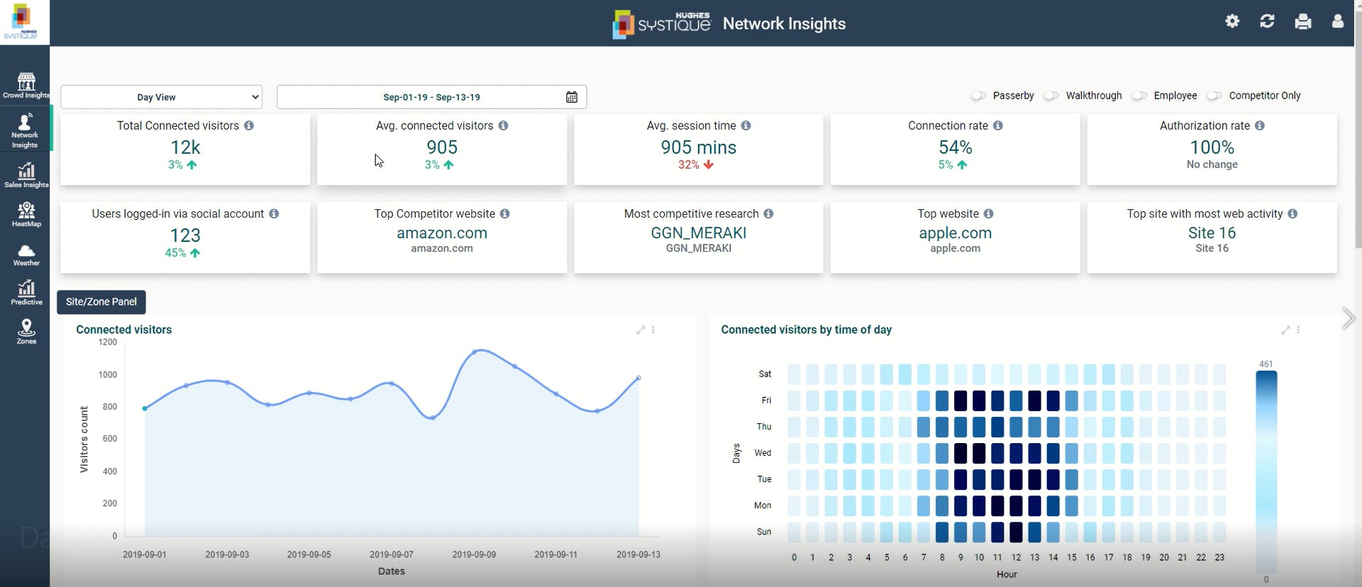Go to Crowd Insights in sidebar
This screenshot has height=587, width=1362.
pyautogui.click(x=26, y=86)
